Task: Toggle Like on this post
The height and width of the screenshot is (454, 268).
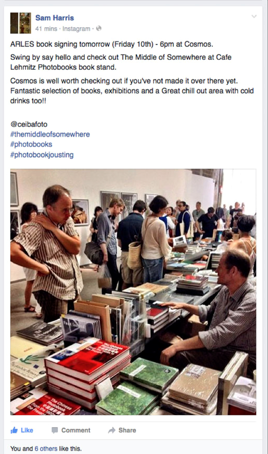Action: point(22,430)
